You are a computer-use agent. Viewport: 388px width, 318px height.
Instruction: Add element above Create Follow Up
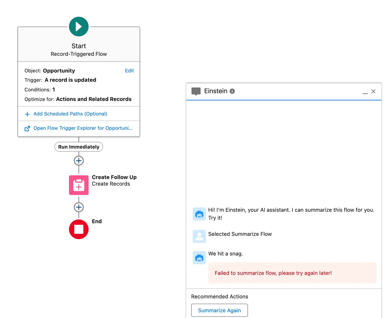tap(79, 160)
